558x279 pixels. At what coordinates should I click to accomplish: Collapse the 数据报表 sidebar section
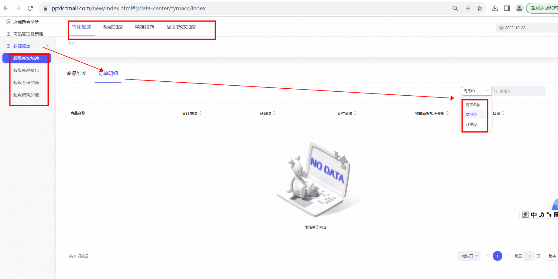point(47,46)
